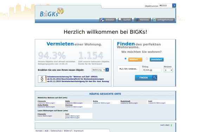
Task: Click the green up arrow beside nach oben
Action: tap(171, 125)
